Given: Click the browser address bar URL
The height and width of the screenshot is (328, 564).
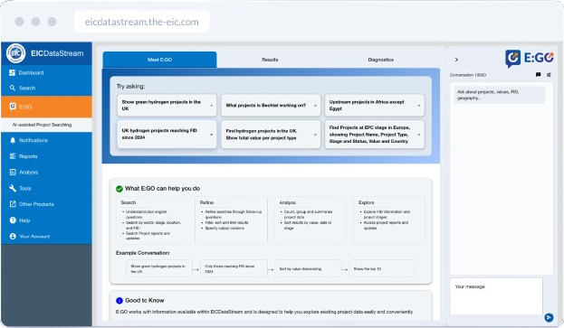Looking at the screenshot, I should tap(142, 22).
